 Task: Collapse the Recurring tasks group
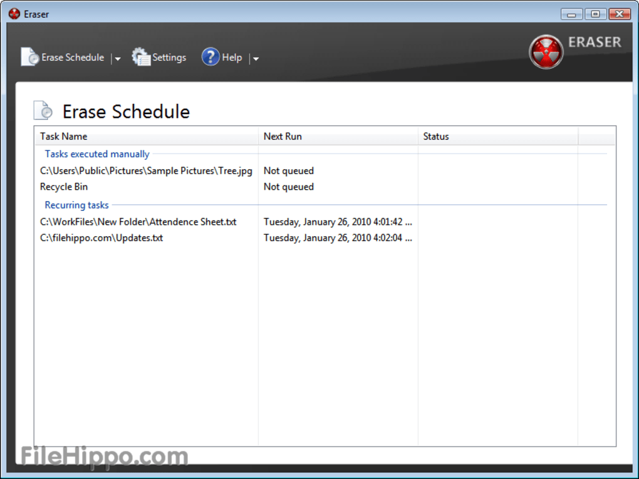[76, 205]
